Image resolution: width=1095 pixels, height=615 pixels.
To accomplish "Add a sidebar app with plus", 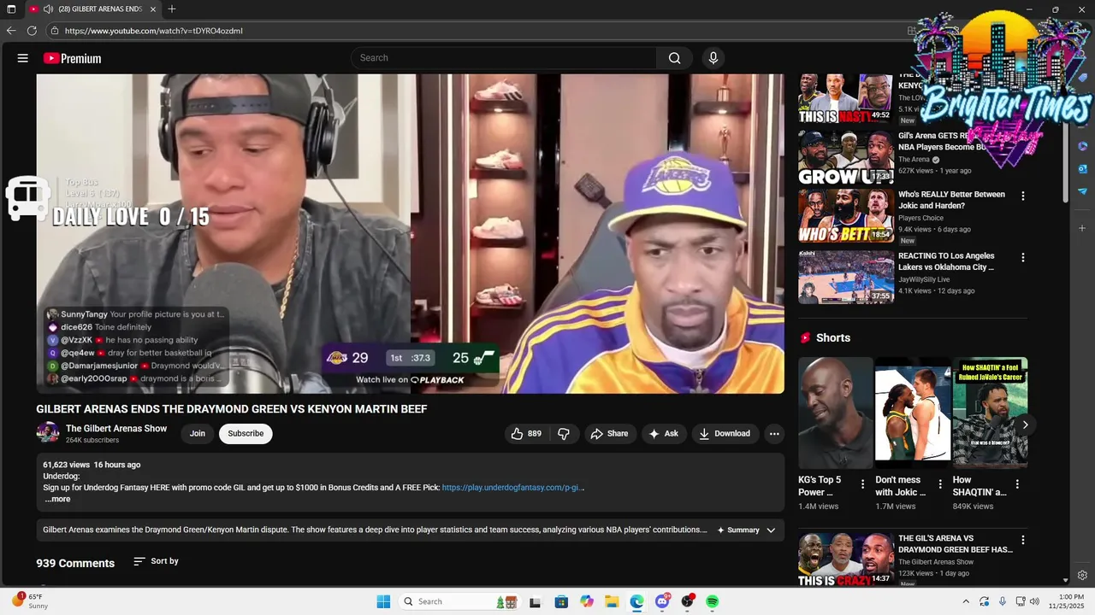I will [x=1082, y=228].
